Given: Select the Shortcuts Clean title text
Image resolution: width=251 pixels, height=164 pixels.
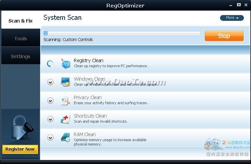Looking at the screenshot, I should coord(90,116).
